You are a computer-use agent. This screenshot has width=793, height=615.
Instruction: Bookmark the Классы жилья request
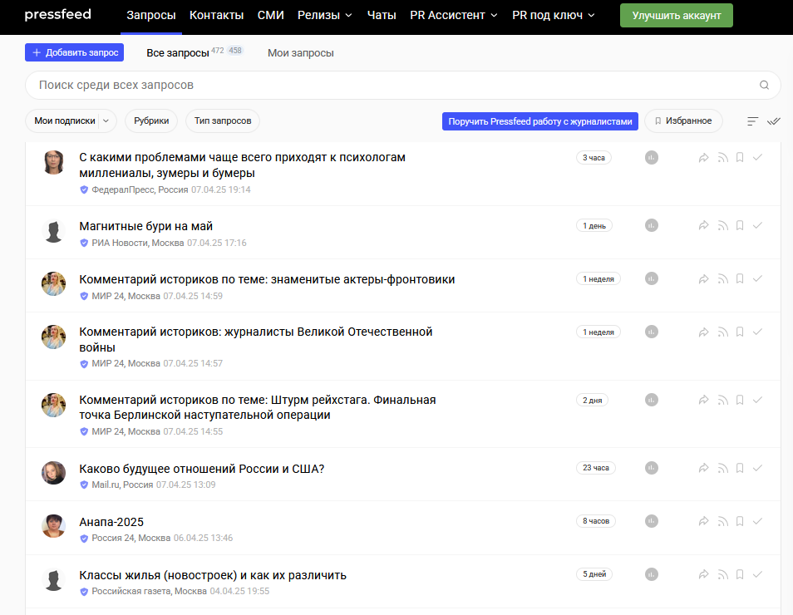pos(740,574)
